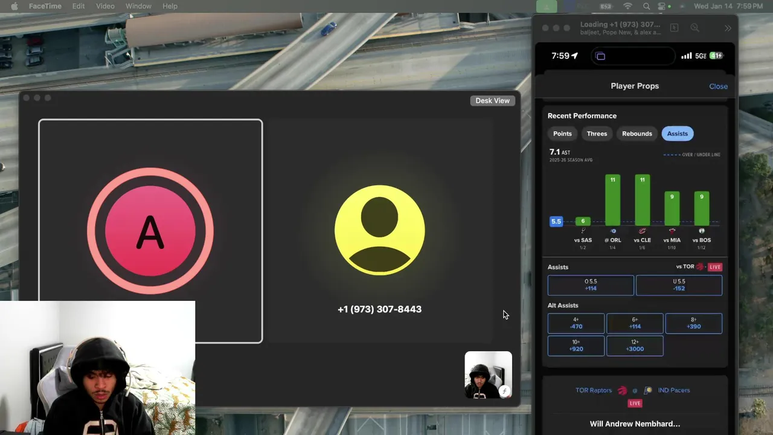This screenshot has height=435, width=773.
Task: Select the Assists tab
Action: (677, 134)
